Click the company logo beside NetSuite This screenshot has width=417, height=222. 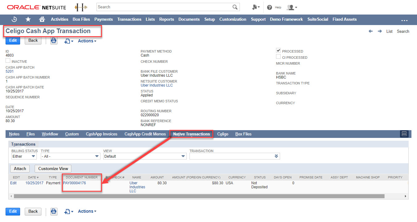point(81,7)
